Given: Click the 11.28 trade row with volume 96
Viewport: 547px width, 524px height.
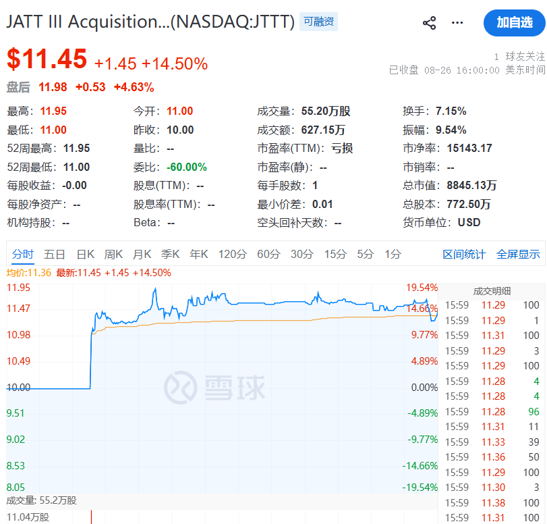Looking at the screenshot, I should point(492,411).
